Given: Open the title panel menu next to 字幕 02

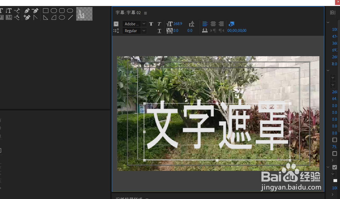Looking at the screenshot, I should click(145, 13).
